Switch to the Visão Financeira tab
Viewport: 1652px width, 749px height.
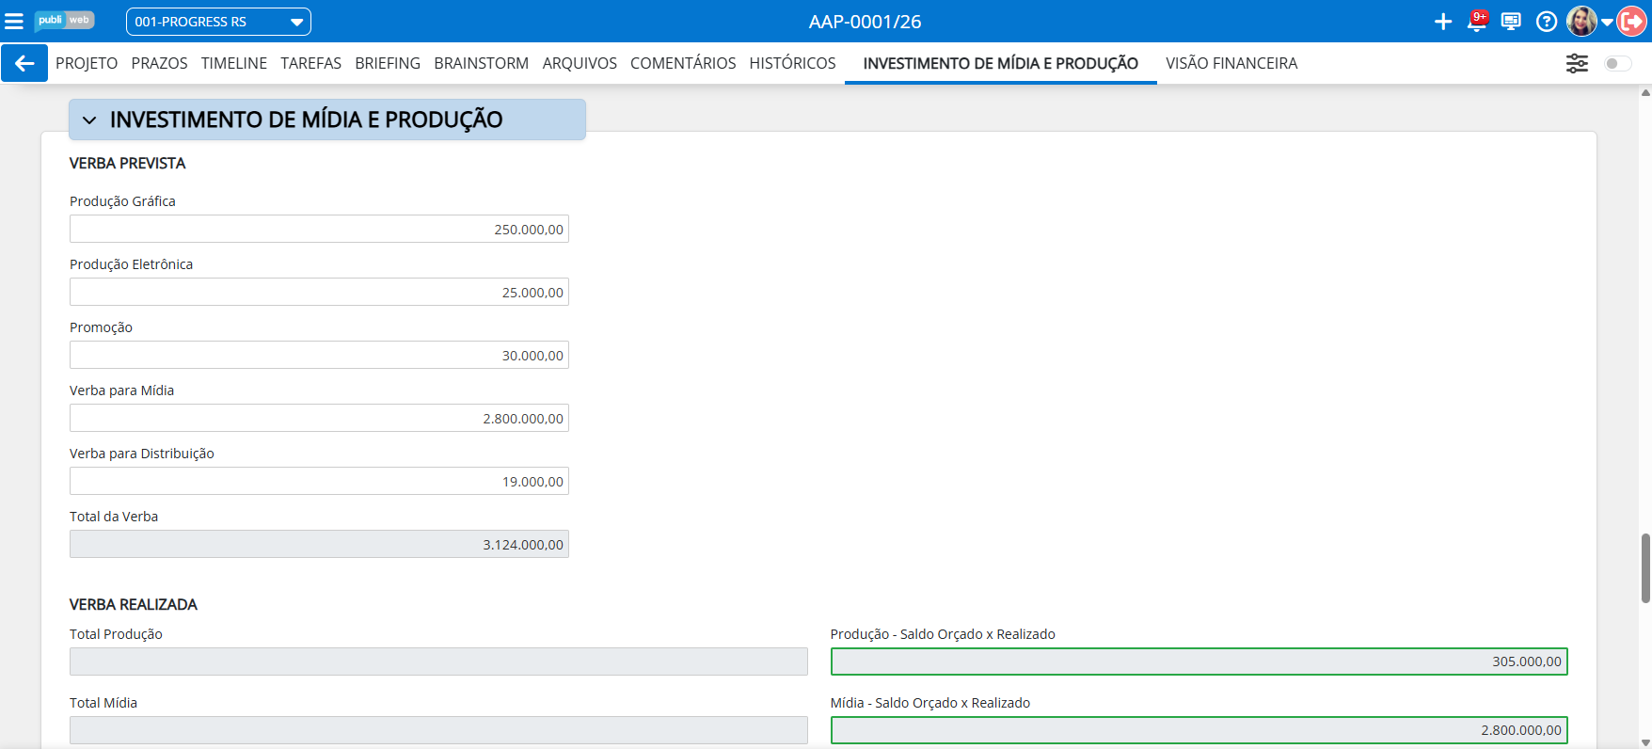[x=1231, y=63]
